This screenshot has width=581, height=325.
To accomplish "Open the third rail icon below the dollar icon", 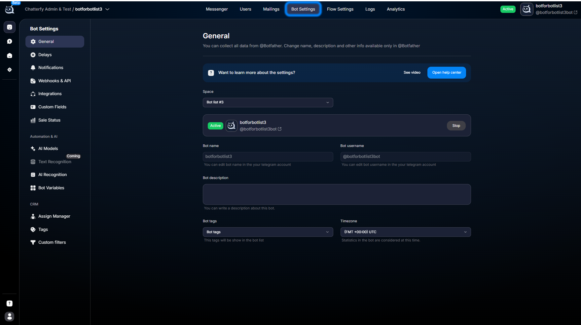I will pos(10,55).
